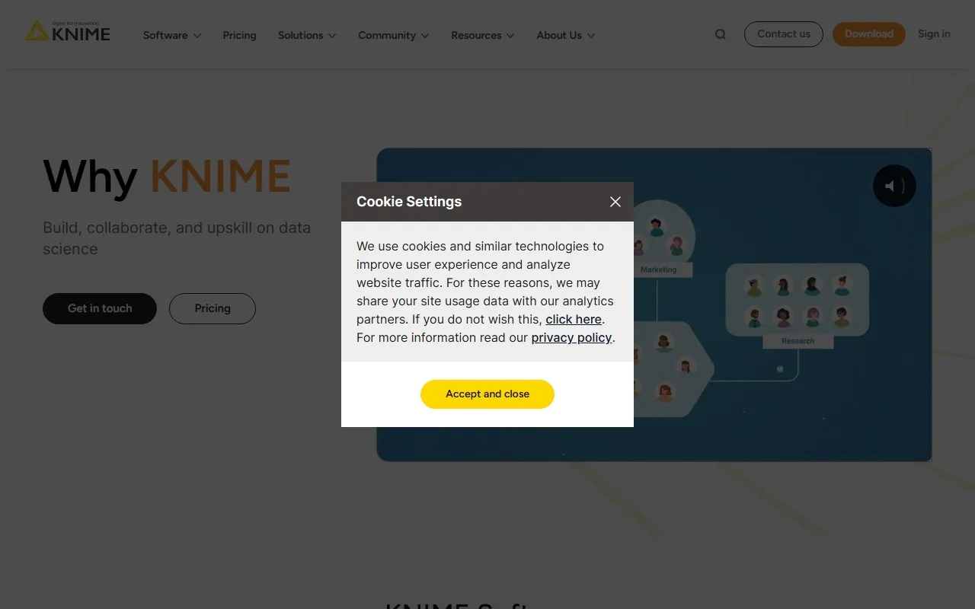Open the privacy policy link
Image resolution: width=975 pixels, height=609 pixels.
point(571,337)
